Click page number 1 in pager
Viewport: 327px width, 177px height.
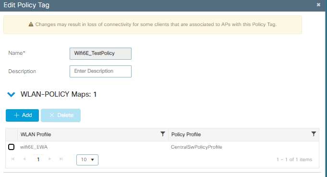pos(38,160)
